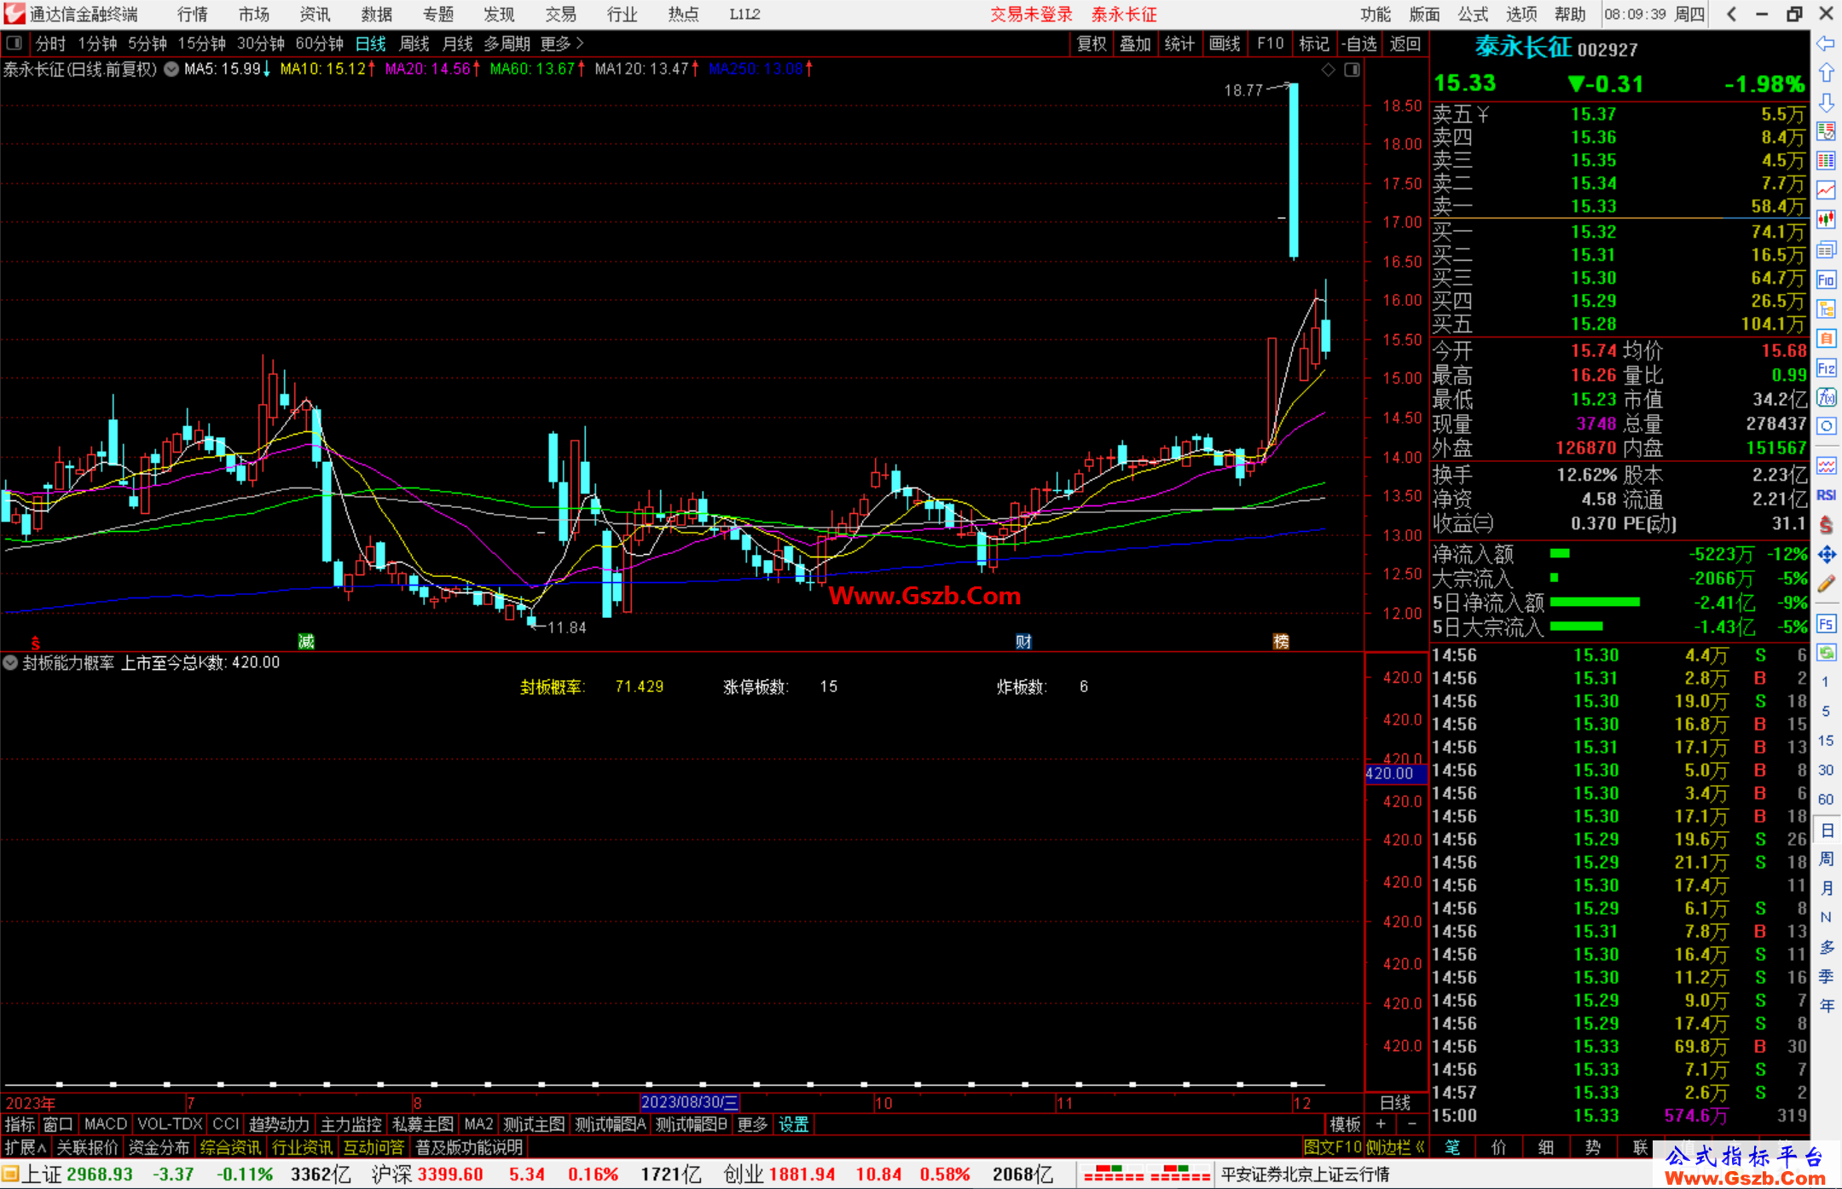
Task: Click the candlestick chart icon in sidebar
Action: (1826, 220)
